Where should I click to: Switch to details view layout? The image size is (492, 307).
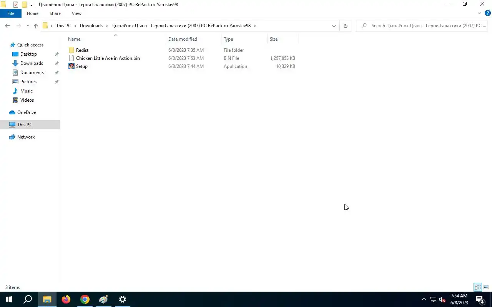click(x=478, y=287)
